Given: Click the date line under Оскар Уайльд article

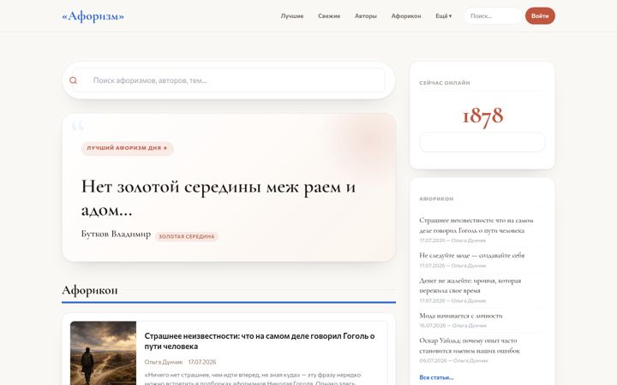Looking at the screenshot, I should click(453, 361).
